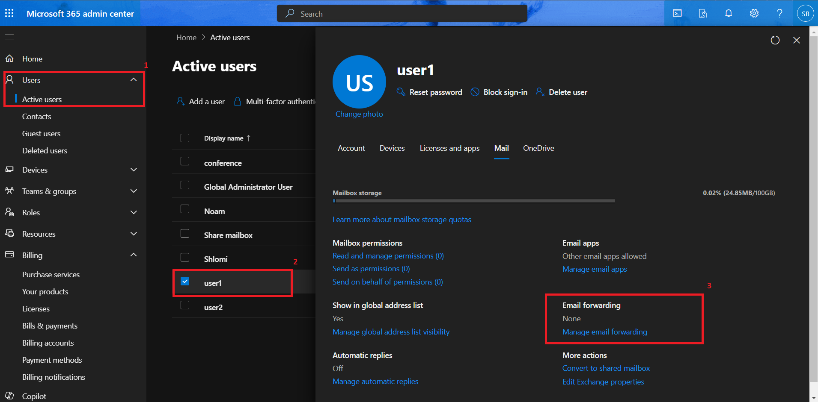Refresh the user1 details panel

point(775,40)
